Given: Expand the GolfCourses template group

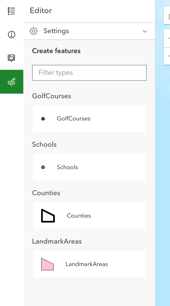Looking at the screenshot, I should [x=52, y=96].
